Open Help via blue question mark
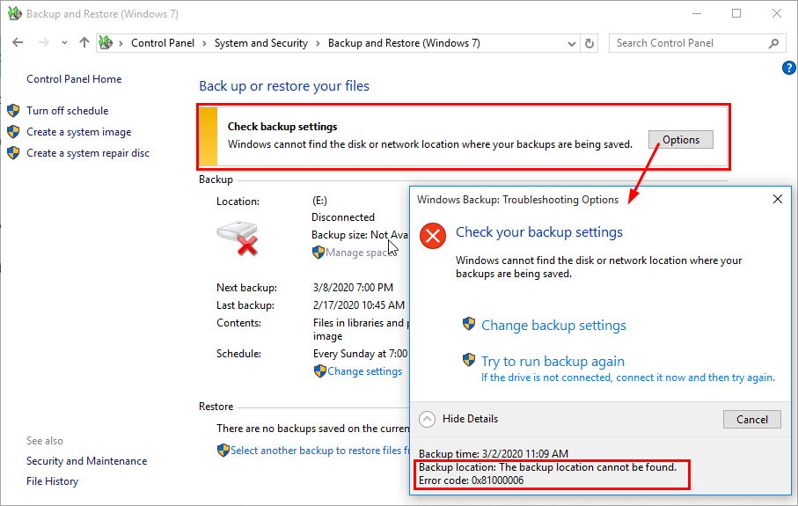Image resolution: width=798 pixels, height=506 pixels. [x=789, y=68]
